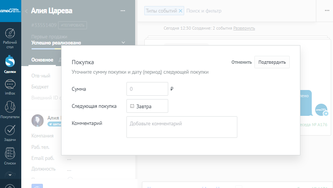Remove the Типы событий filter chip
This screenshot has width=333, height=188.
click(180, 11)
